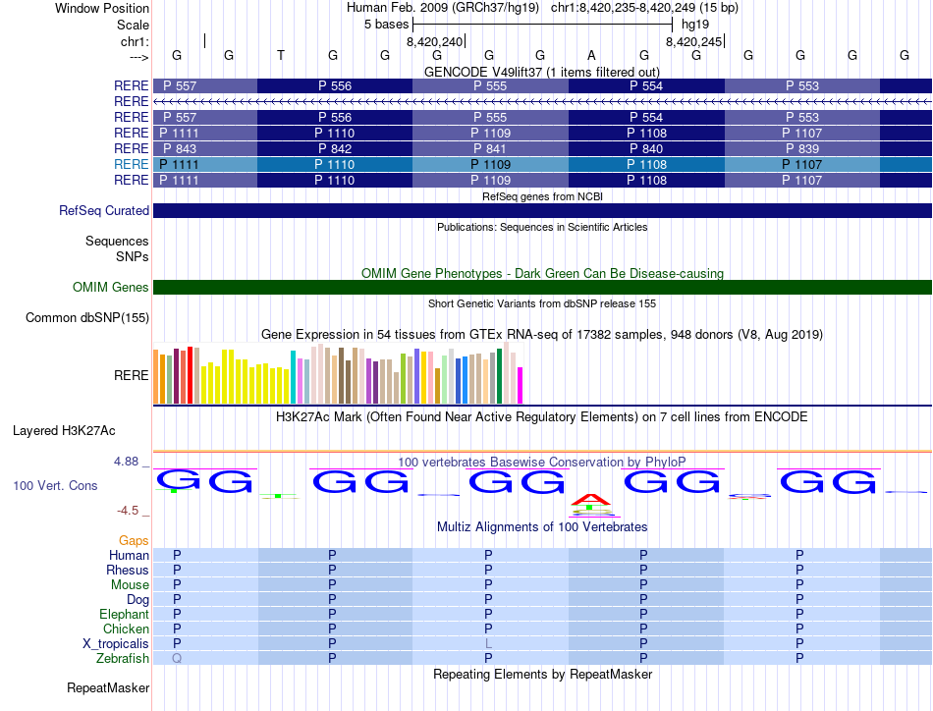
Task: Select the A base in sequence row
Action: coord(591,55)
